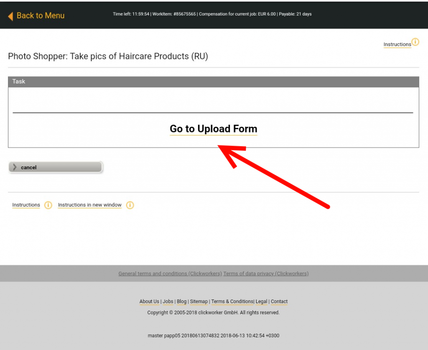This screenshot has height=350, width=428.
Task: Click the chevron icon on cancel button
Action: 15,167
